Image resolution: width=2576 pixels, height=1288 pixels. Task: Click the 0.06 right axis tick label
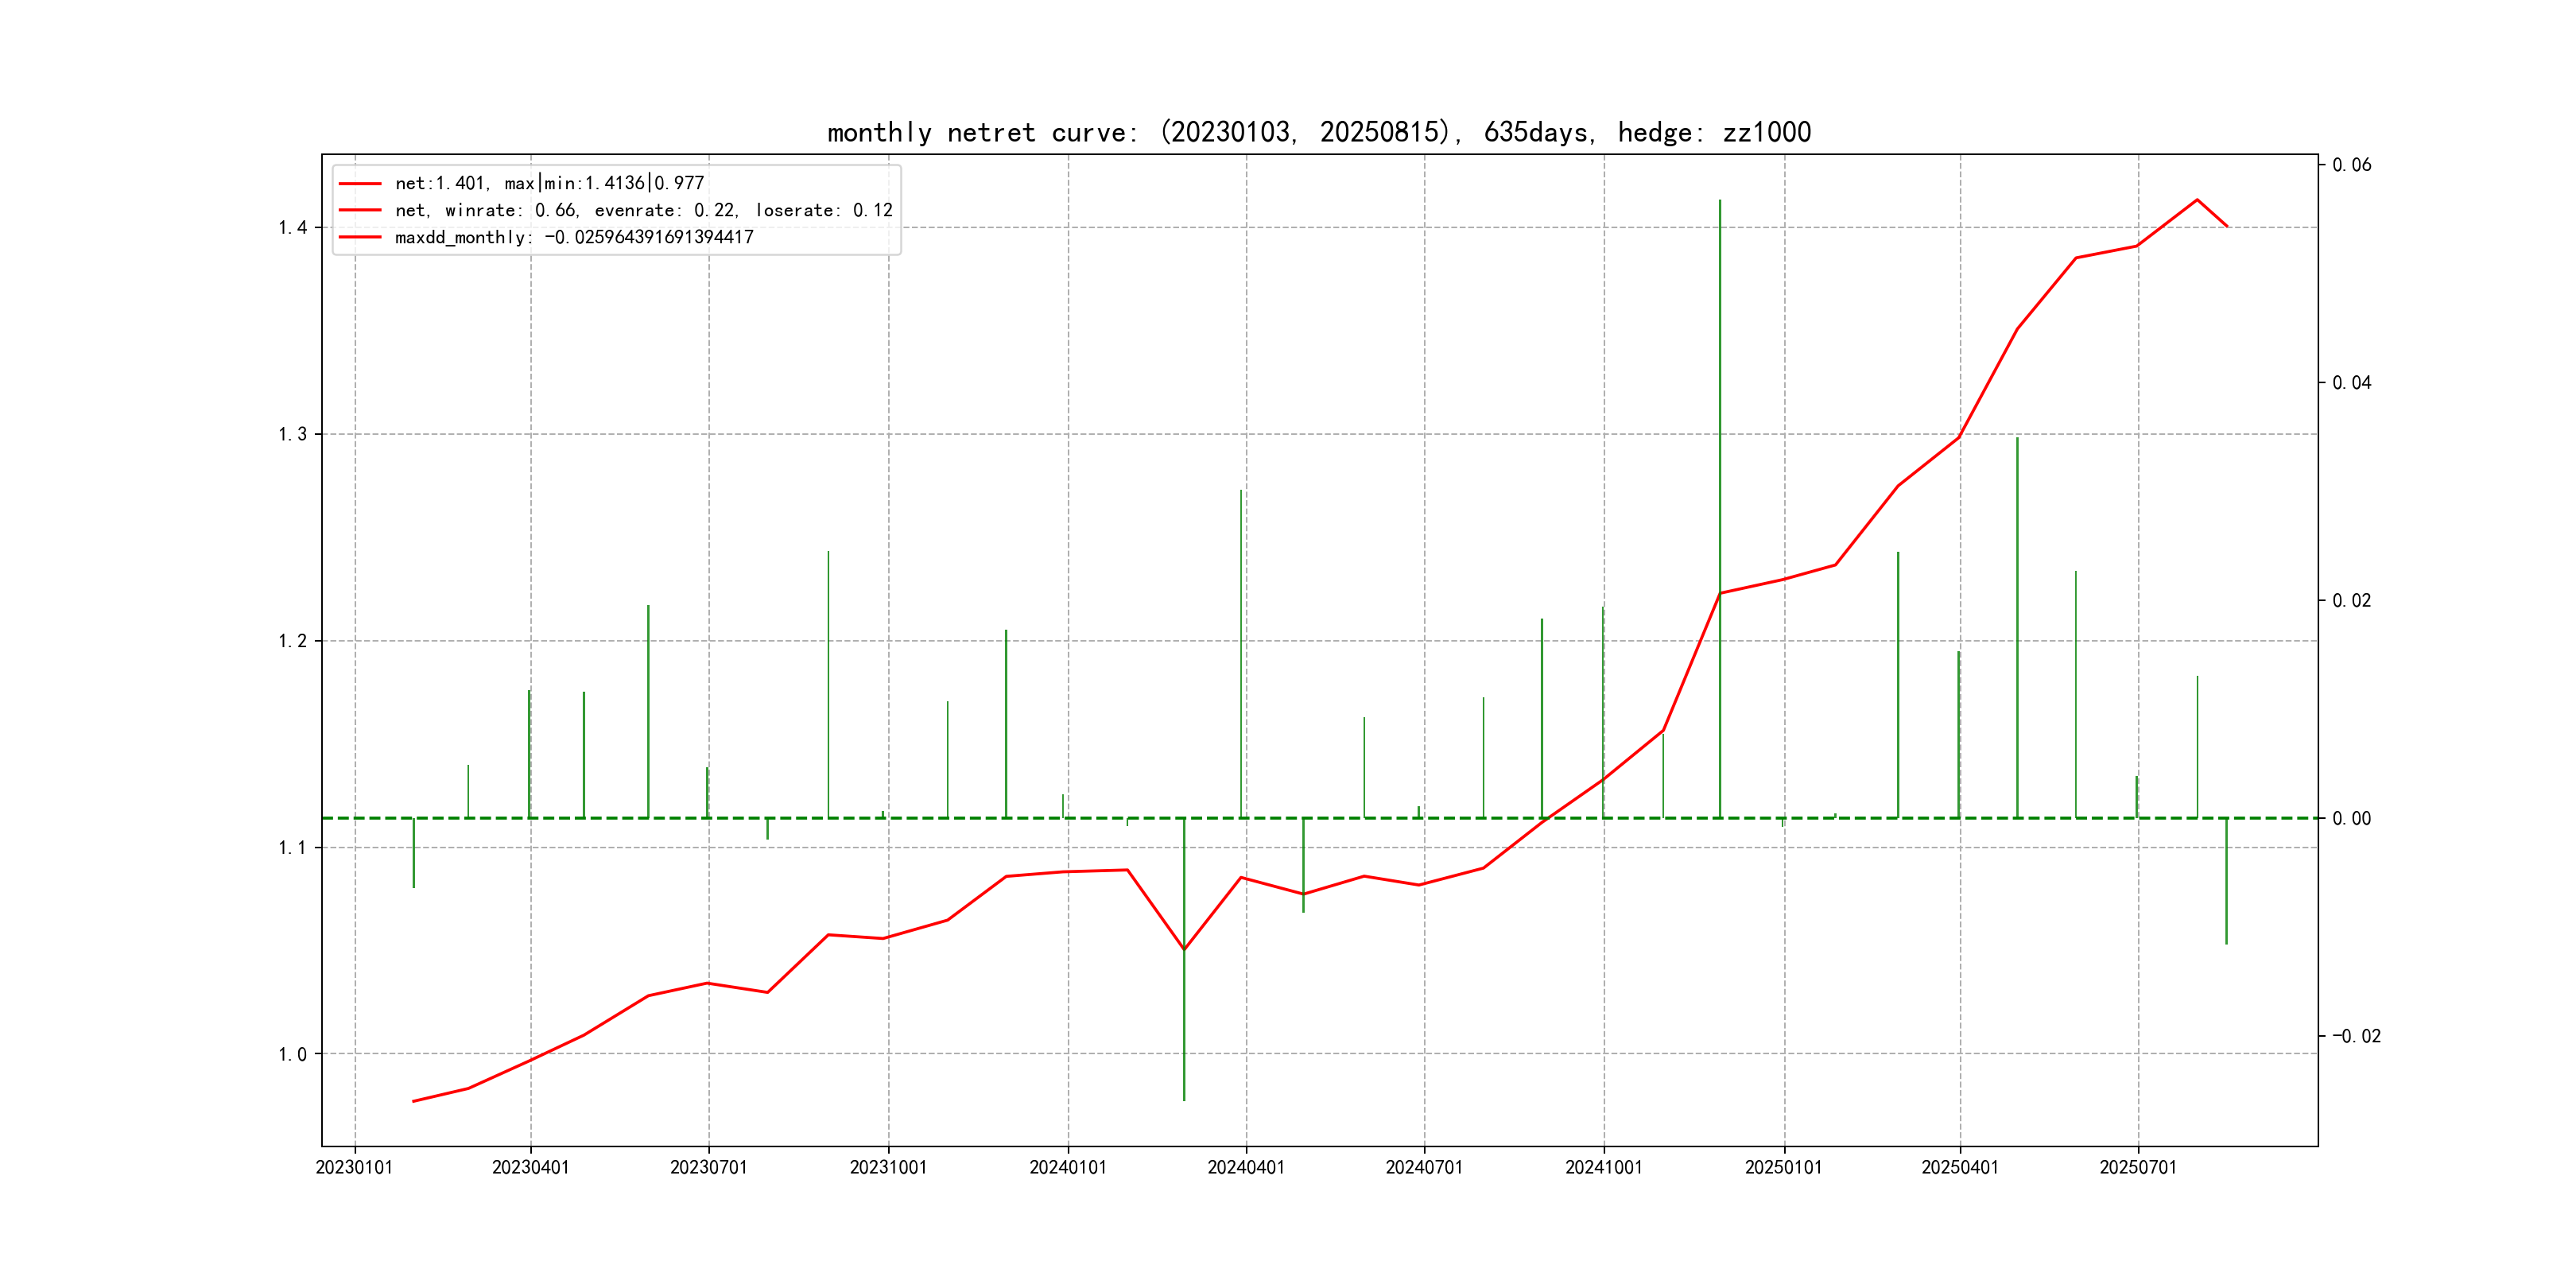[x=2351, y=165]
